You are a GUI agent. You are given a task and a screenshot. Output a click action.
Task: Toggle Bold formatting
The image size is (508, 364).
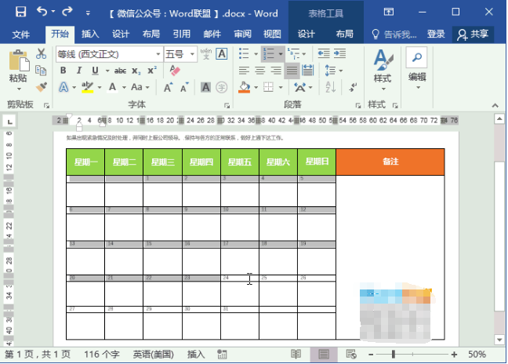[63, 71]
